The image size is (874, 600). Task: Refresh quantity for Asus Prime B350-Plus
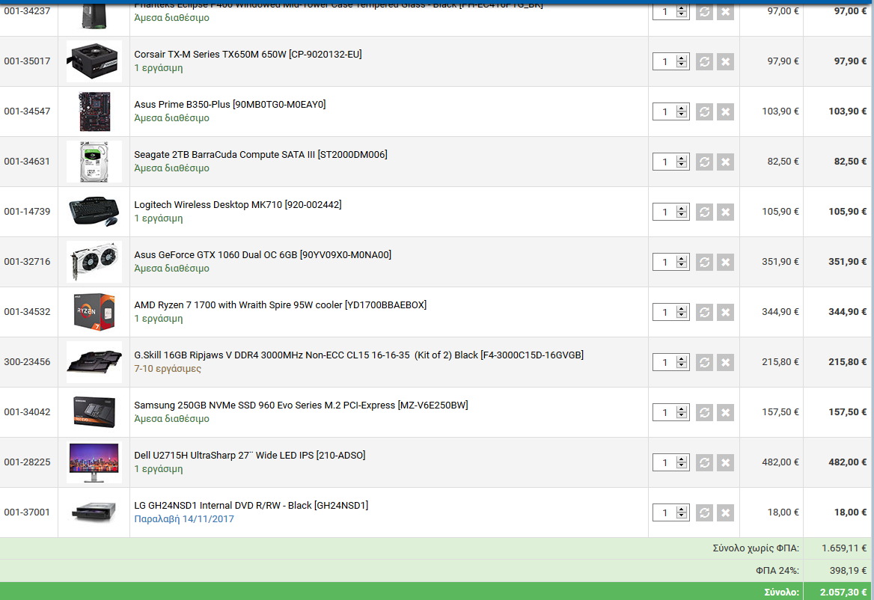pos(705,111)
